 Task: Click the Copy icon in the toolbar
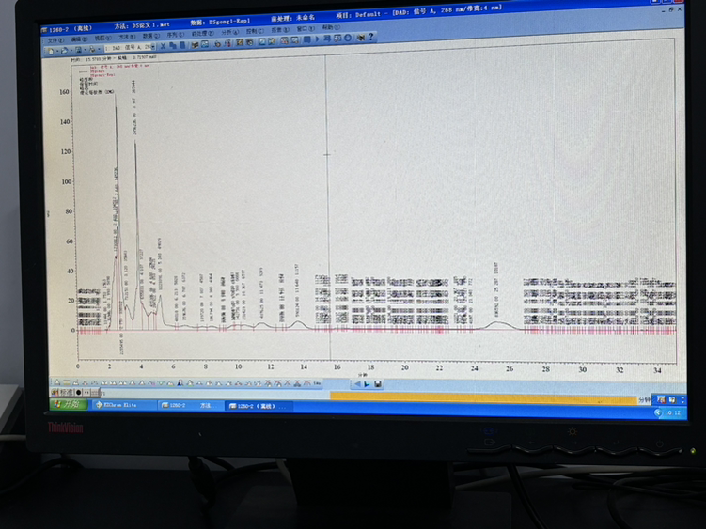(x=173, y=45)
